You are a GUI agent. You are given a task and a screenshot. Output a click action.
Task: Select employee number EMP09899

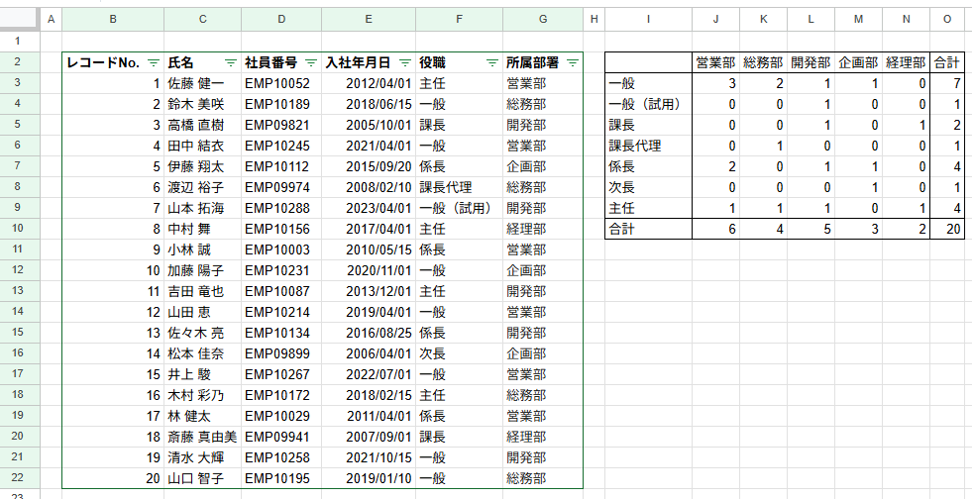[x=281, y=353]
